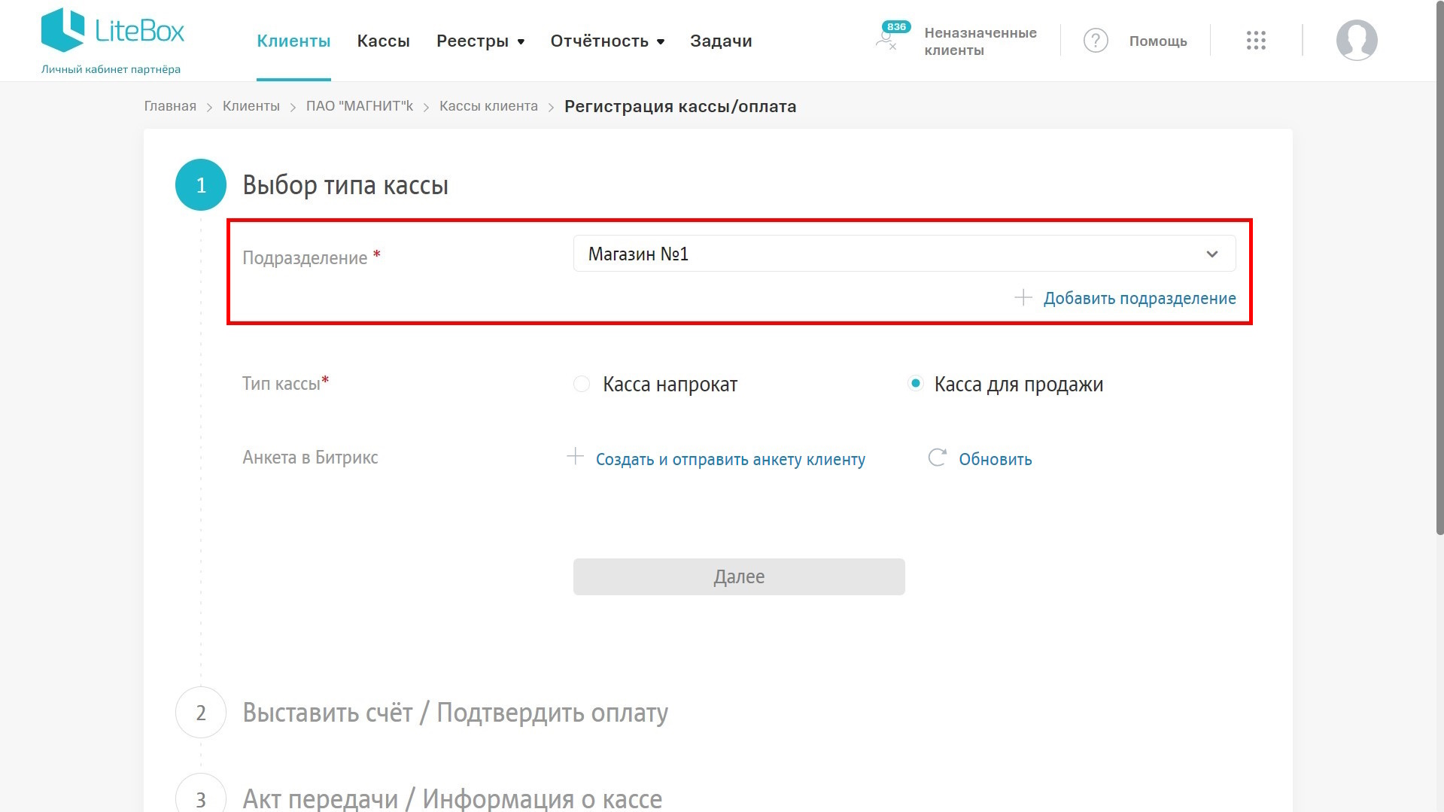
Task: Click the plus icon next to Добавить подразделение
Action: (x=1023, y=298)
